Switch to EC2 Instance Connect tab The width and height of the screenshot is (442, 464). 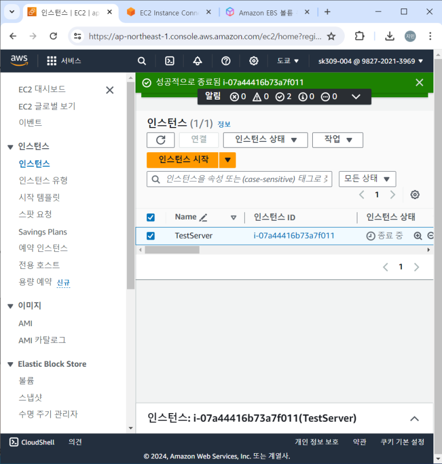click(169, 13)
